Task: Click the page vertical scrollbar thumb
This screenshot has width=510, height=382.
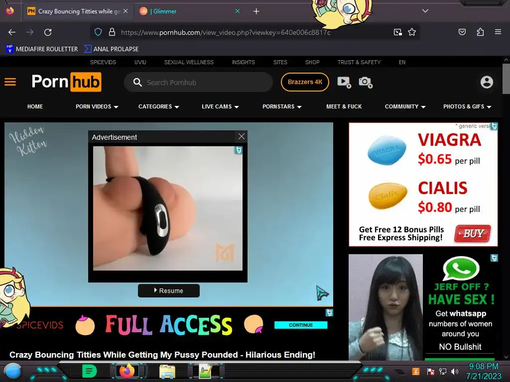Action: pyautogui.click(x=506, y=79)
